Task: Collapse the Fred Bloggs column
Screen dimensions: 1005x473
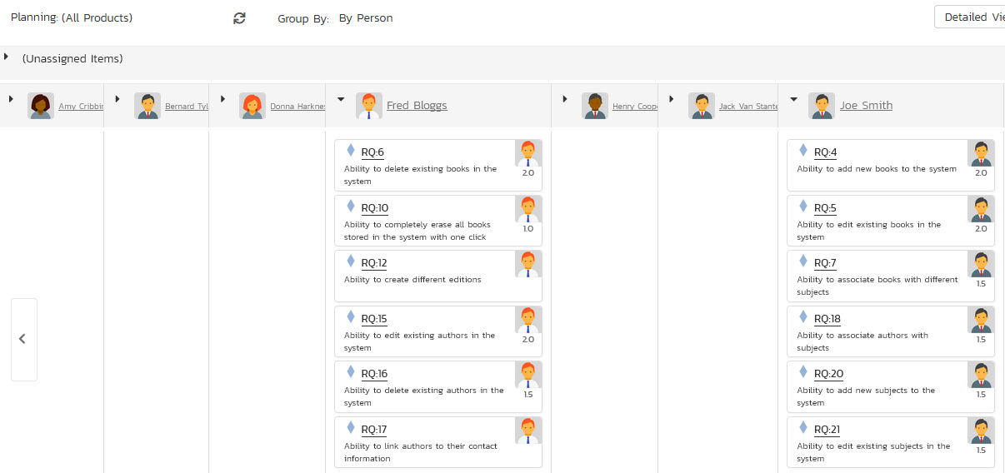Action: click(341, 99)
